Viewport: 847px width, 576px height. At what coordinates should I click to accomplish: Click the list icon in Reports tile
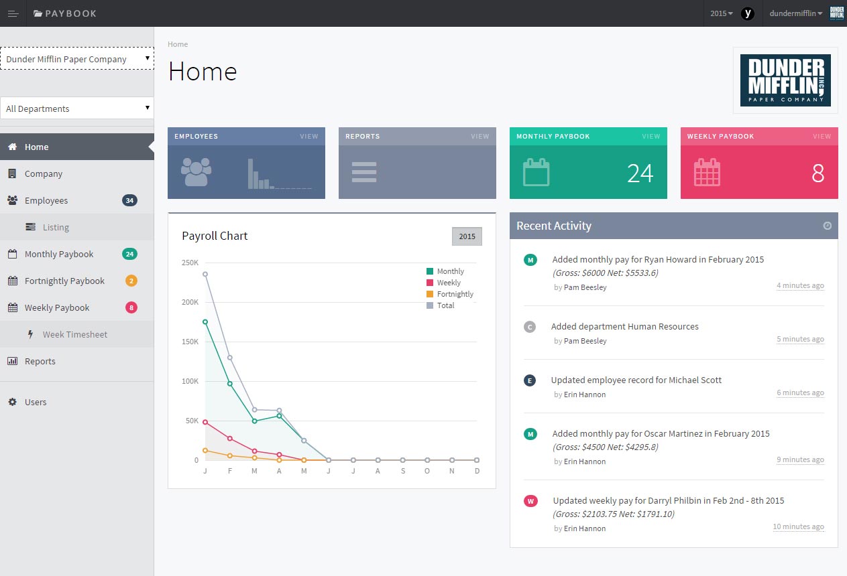click(364, 172)
